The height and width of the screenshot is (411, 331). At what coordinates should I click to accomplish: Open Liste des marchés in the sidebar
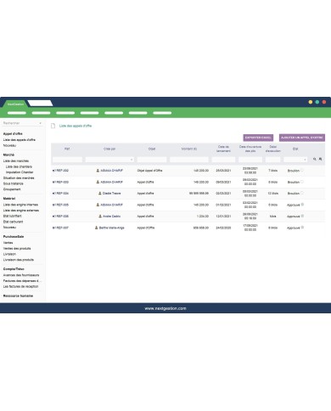click(16, 160)
